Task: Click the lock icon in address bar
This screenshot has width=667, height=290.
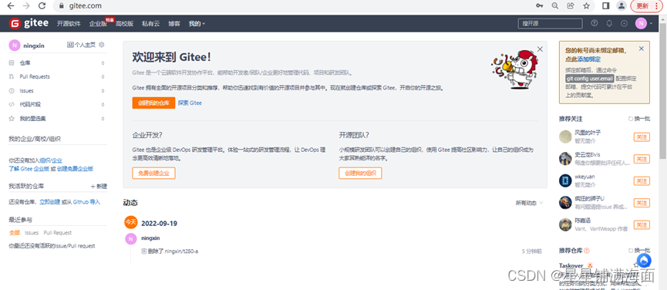Action: [62, 6]
